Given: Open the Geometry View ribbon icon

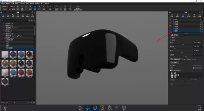Looking at the screenshot, I should coord(78,8).
